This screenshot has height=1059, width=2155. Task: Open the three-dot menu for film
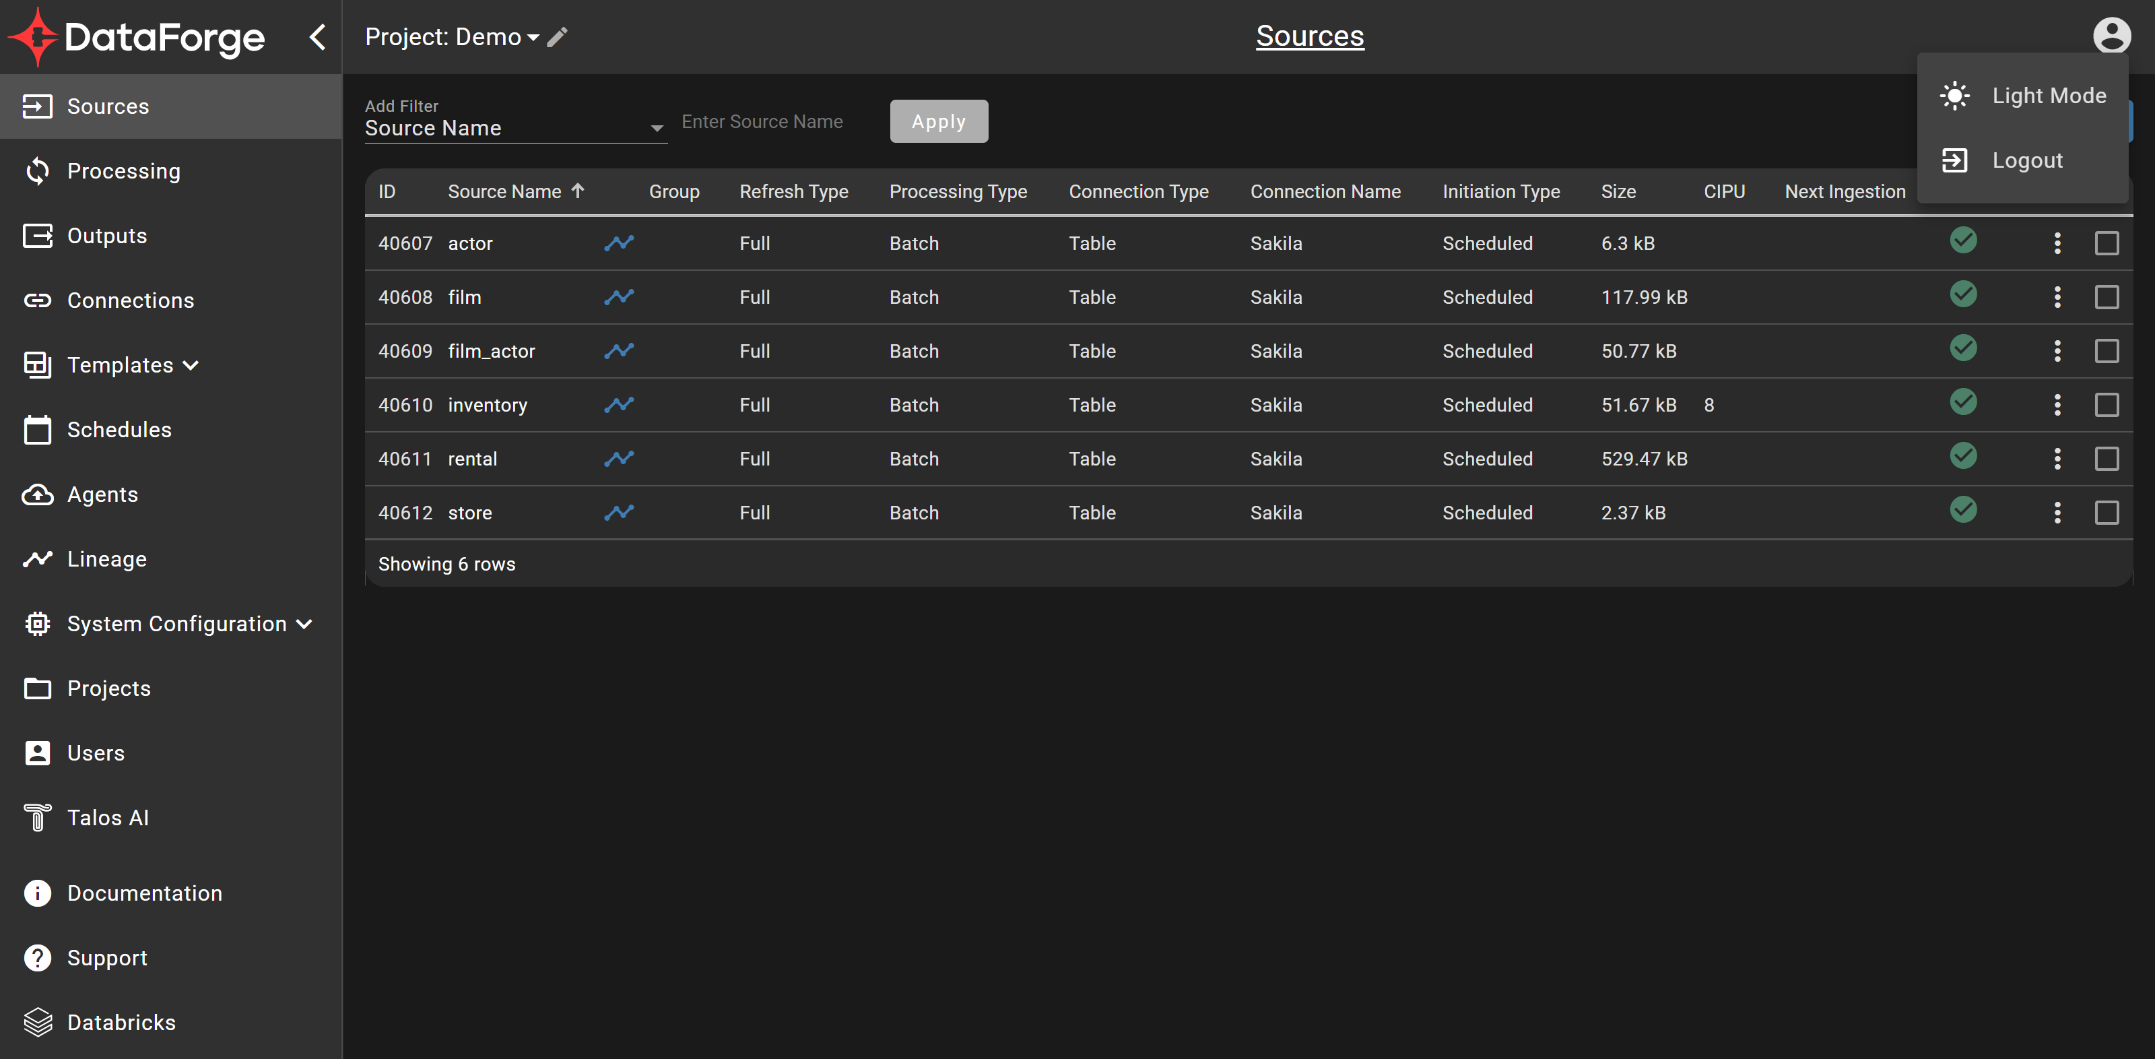tap(2057, 297)
